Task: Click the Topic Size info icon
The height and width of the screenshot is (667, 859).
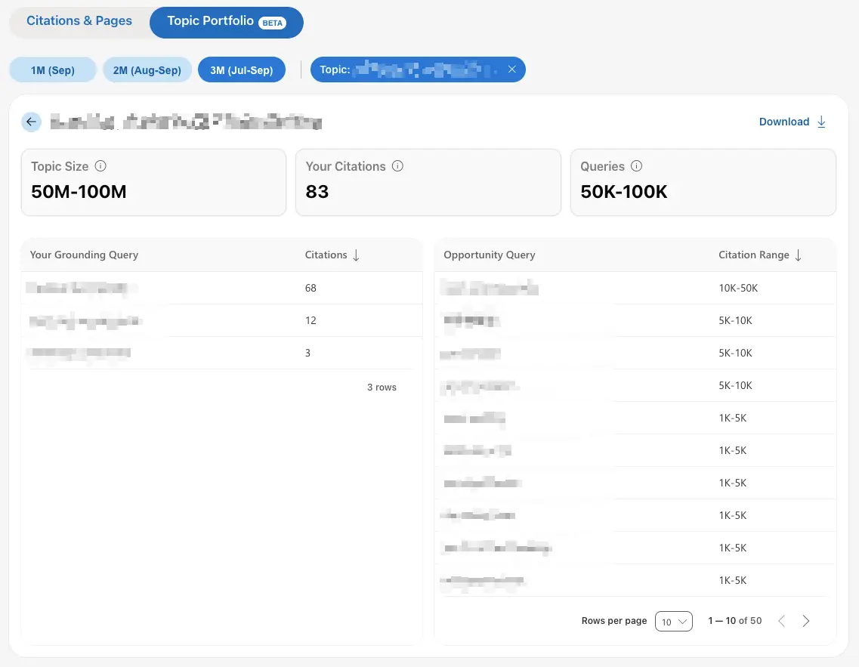Action: (100, 166)
